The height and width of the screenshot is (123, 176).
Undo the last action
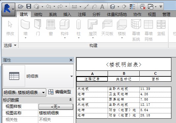[x=49, y=6]
